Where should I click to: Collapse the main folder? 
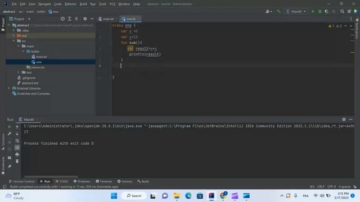(19, 46)
